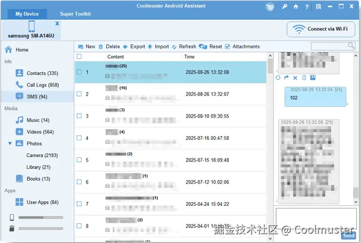Click the Send button

[x=349, y=235]
